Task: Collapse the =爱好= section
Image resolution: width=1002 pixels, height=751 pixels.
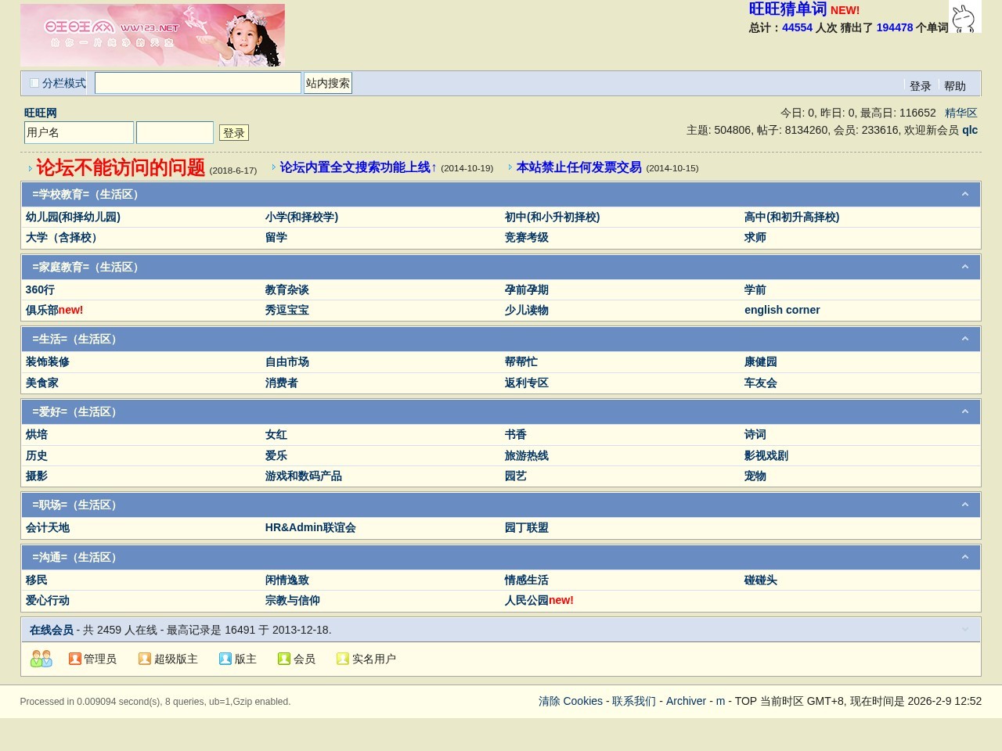Action: (x=964, y=411)
